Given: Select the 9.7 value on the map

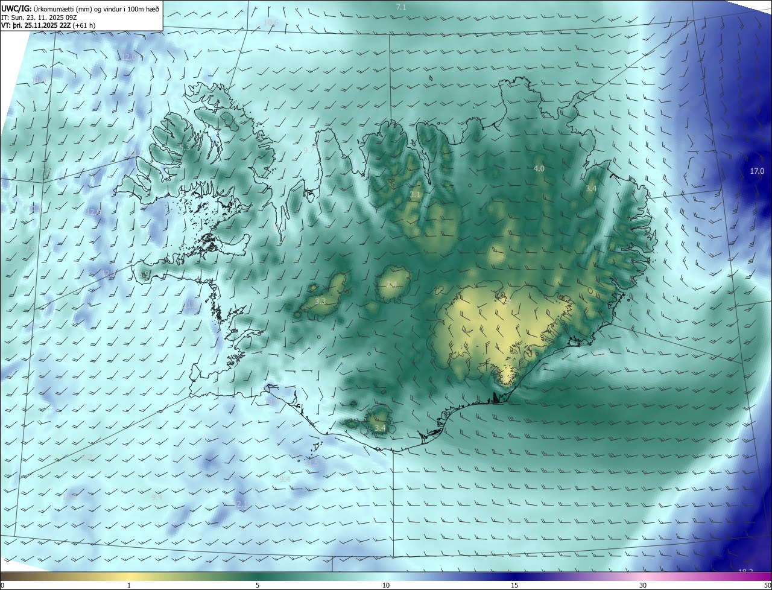Looking at the screenshot, I should (x=308, y=150).
